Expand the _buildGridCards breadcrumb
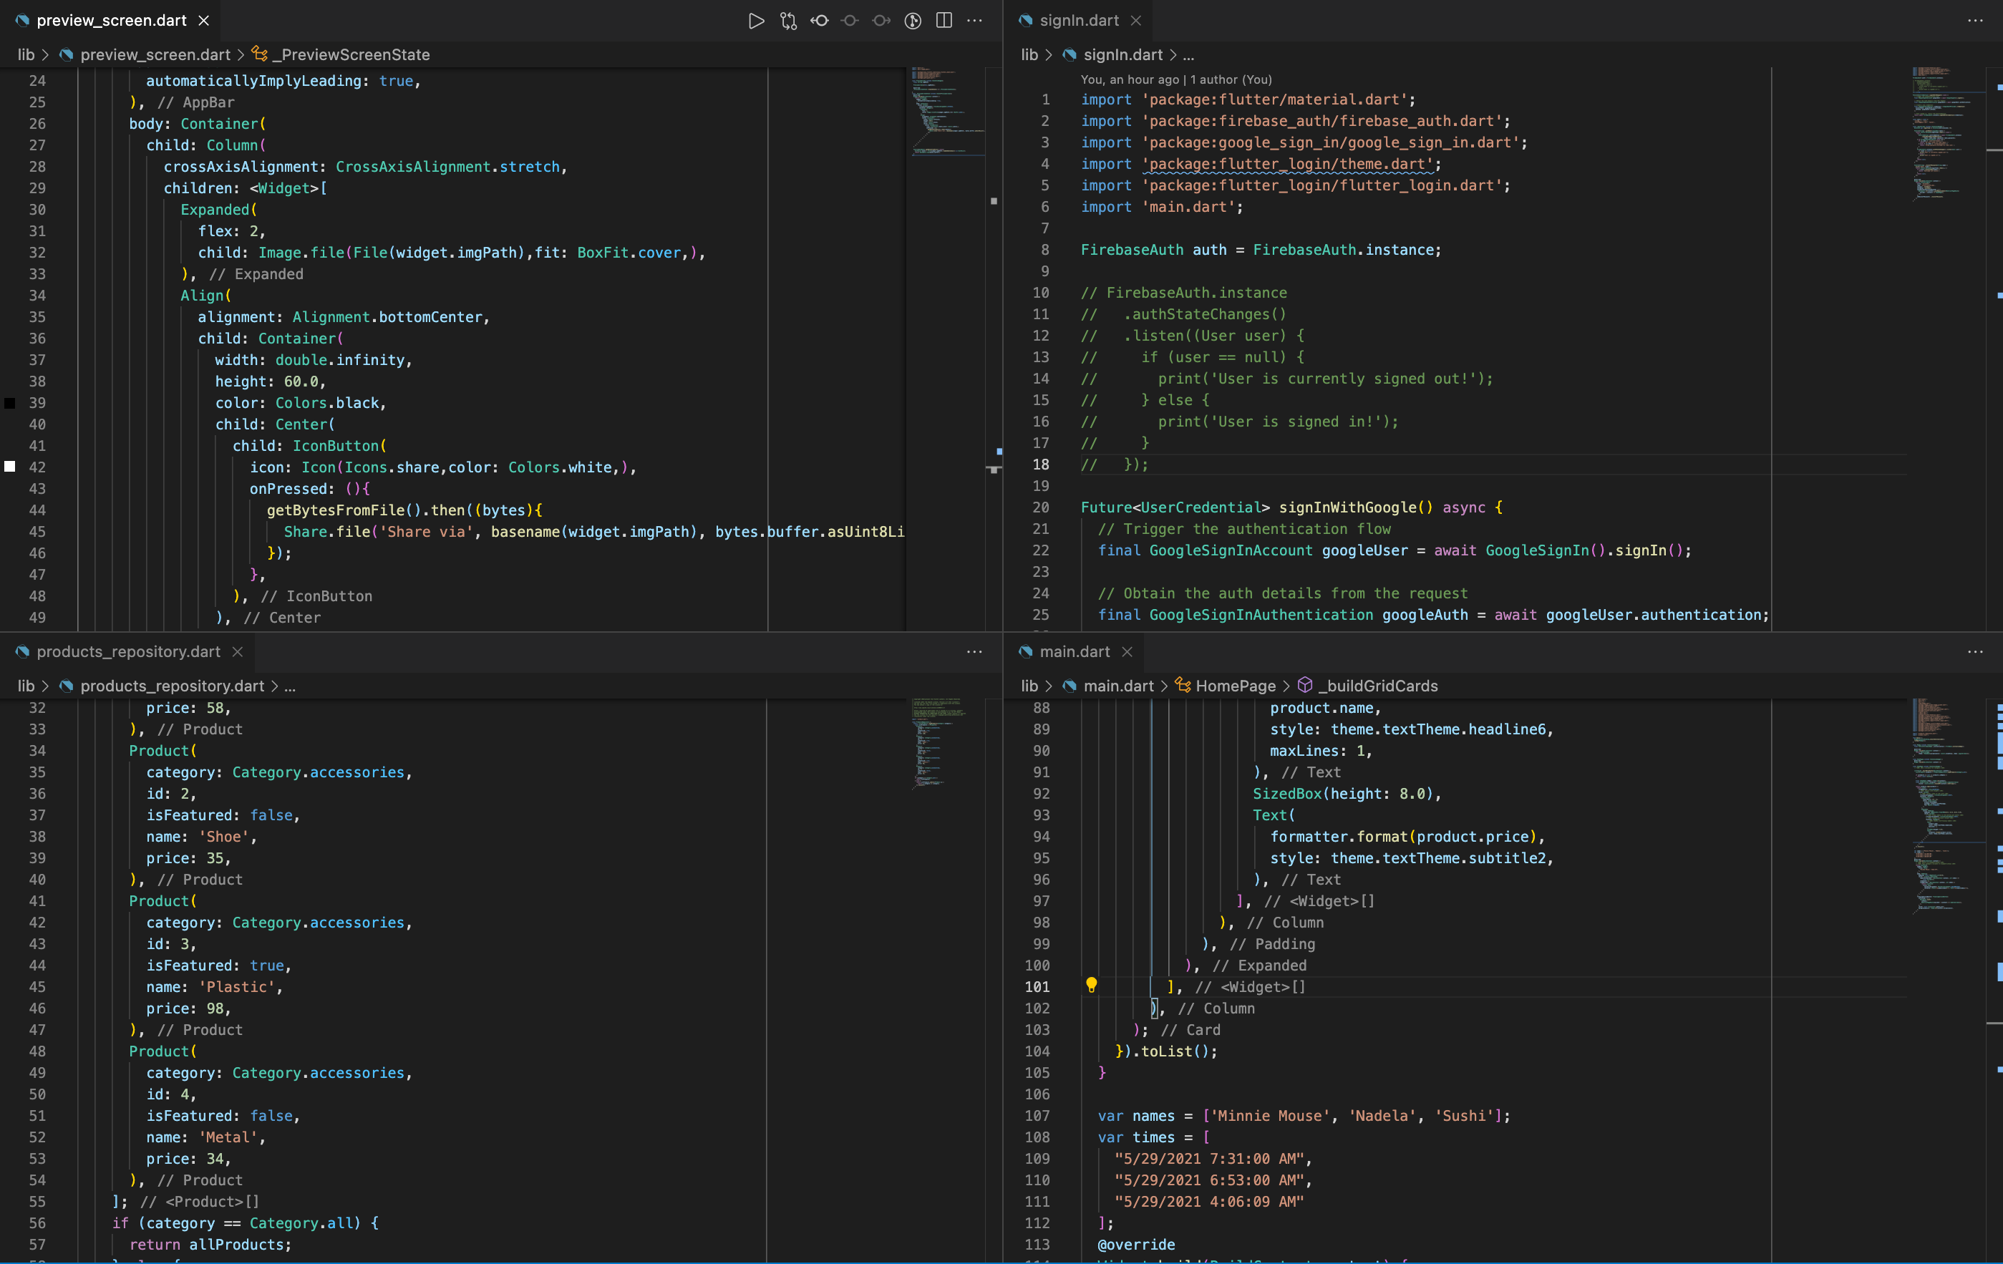Screen dimensions: 2003x1264 coord(1382,686)
